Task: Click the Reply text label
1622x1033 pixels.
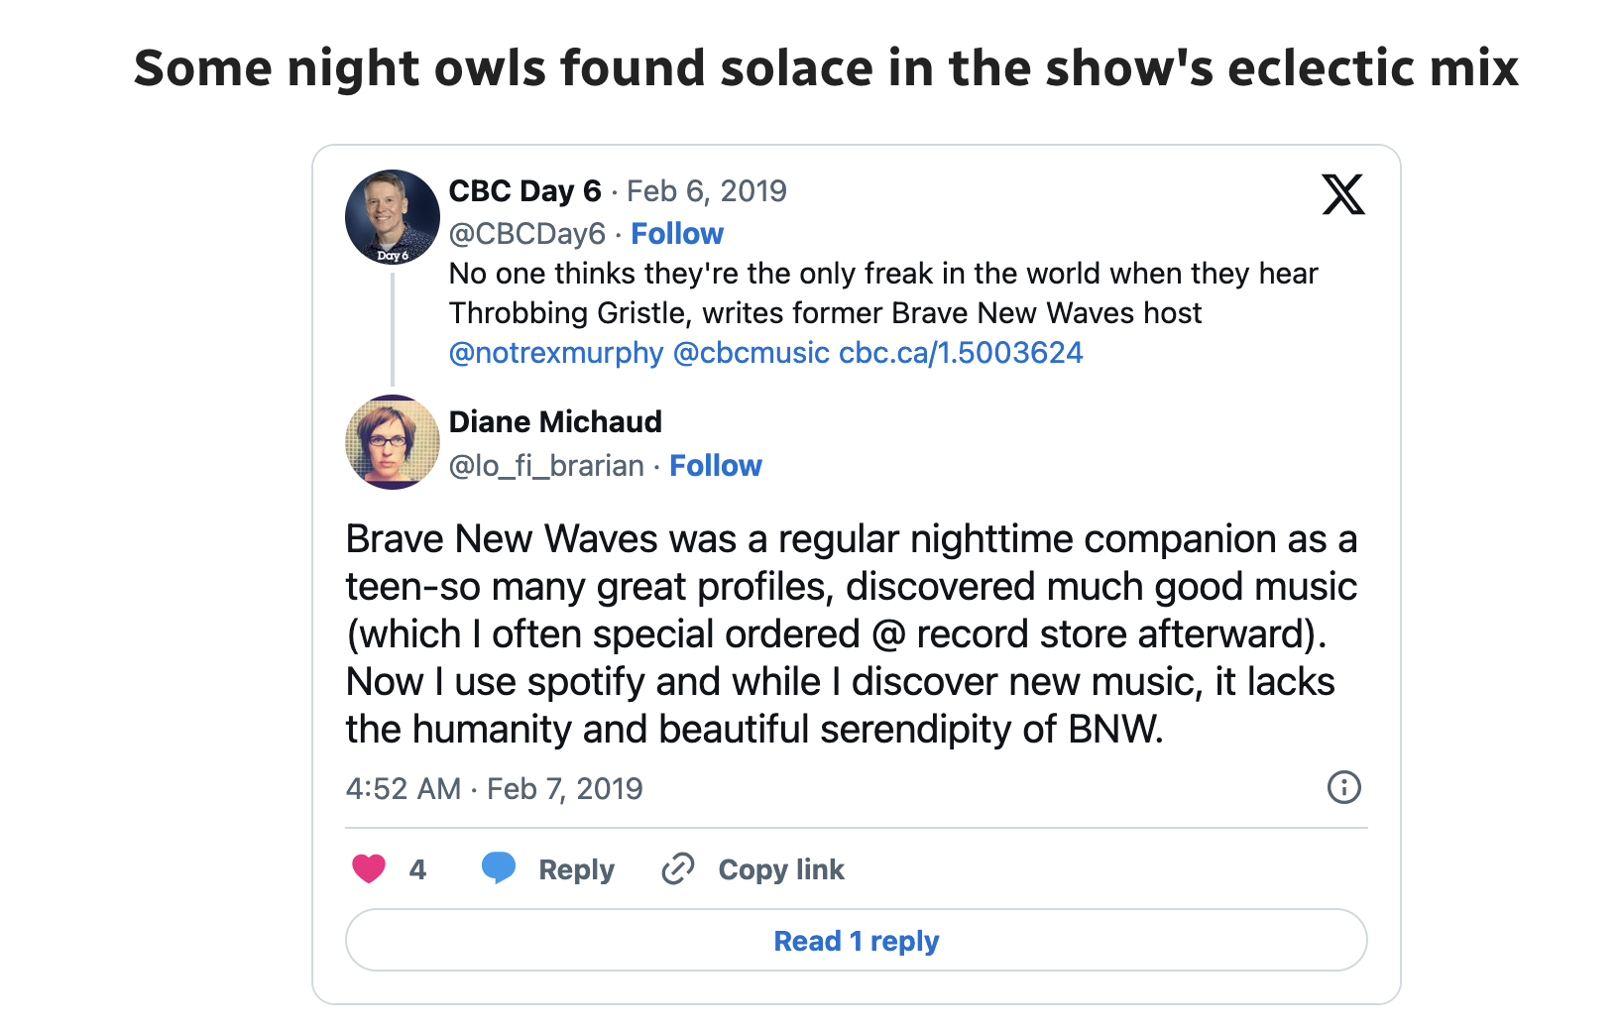Action: (576, 869)
